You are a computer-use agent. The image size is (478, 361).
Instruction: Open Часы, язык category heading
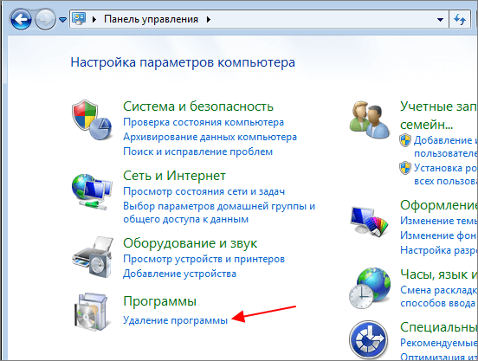point(439,274)
